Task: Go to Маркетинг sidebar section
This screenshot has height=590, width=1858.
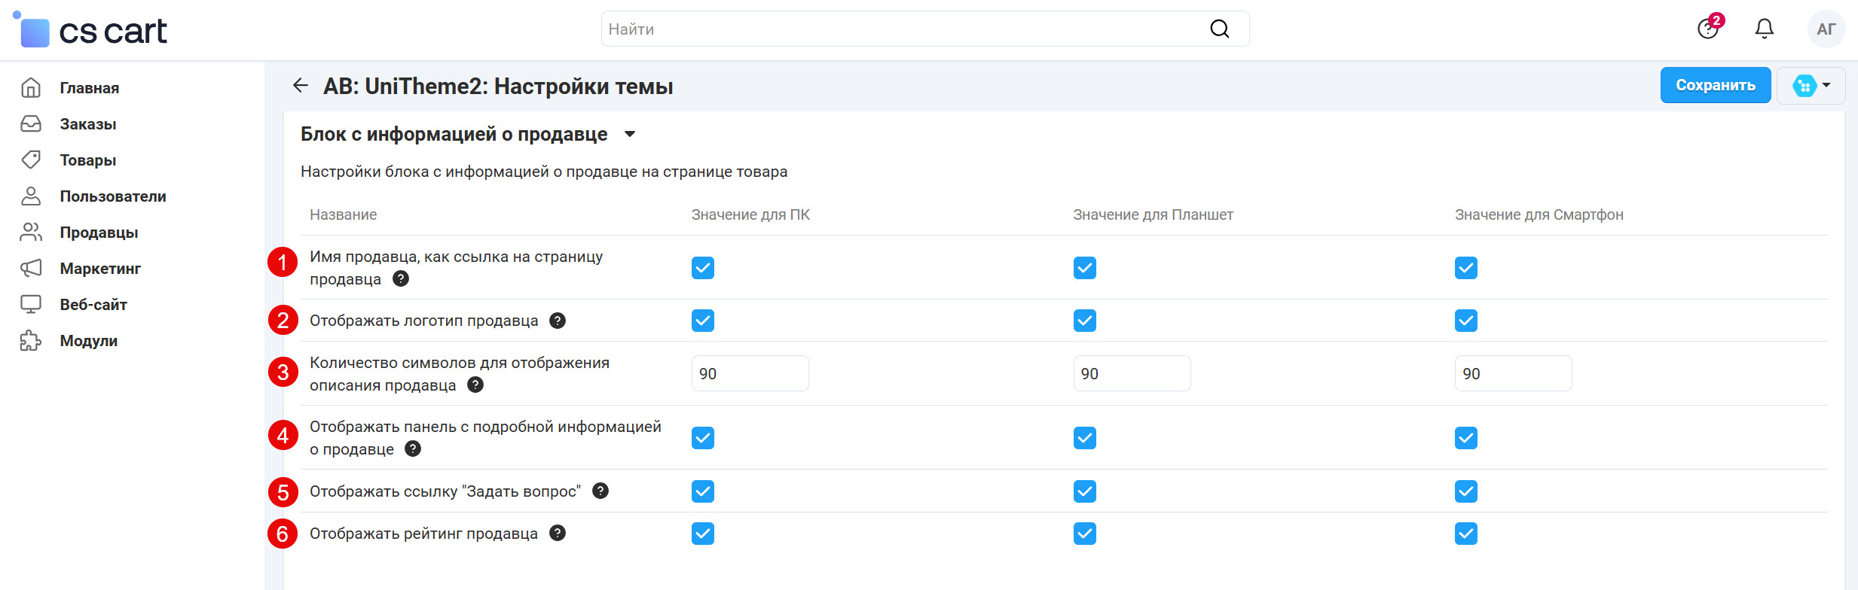Action: coord(100,269)
